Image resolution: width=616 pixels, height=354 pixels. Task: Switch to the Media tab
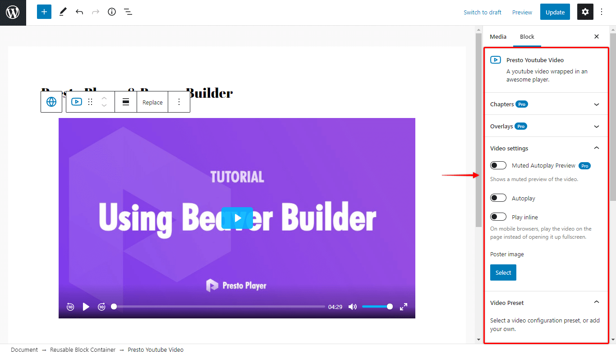click(498, 36)
